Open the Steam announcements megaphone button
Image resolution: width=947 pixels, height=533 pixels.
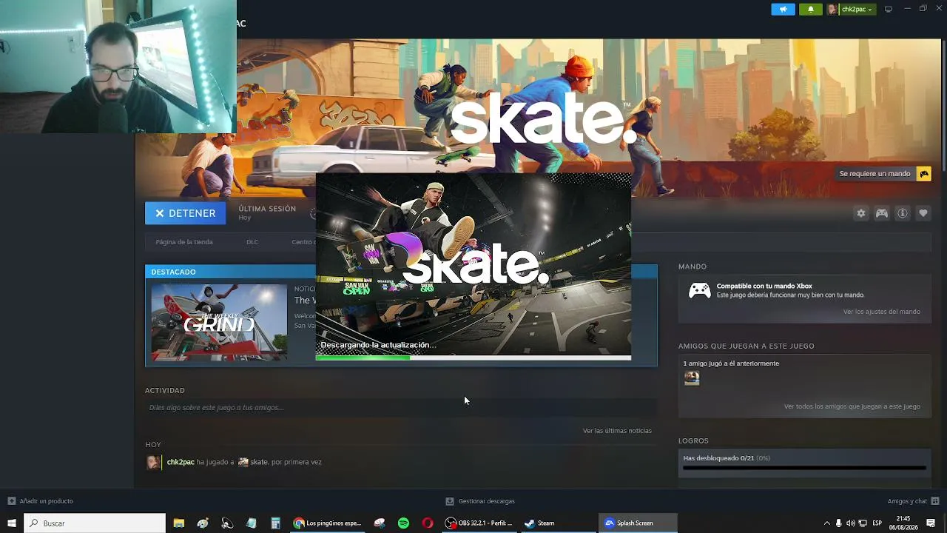[783, 10]
